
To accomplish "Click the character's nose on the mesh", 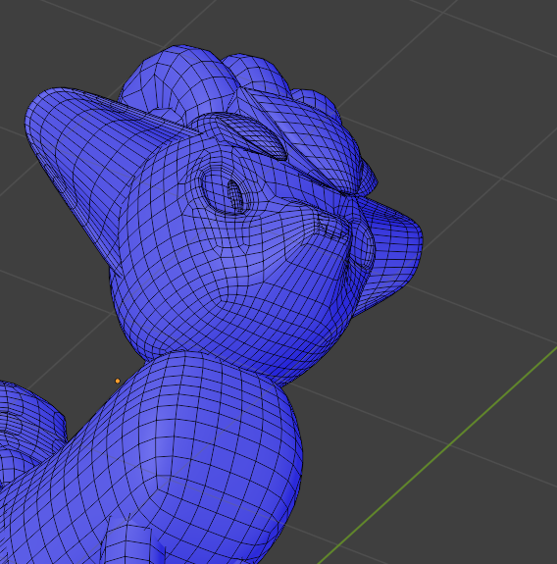I will pos(331,227).
